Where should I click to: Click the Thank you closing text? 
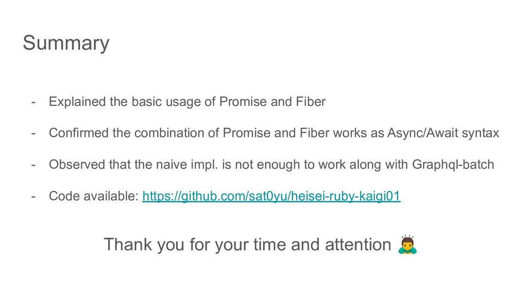pyautogui.click(x=247, y=245)
